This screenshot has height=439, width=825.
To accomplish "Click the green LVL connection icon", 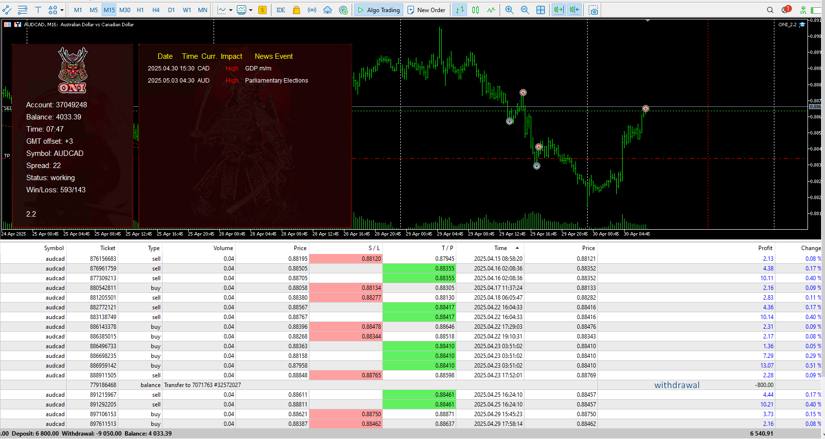I will tap(803, 10).
